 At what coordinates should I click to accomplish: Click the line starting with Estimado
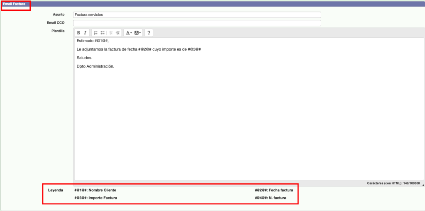coord(93,41)
